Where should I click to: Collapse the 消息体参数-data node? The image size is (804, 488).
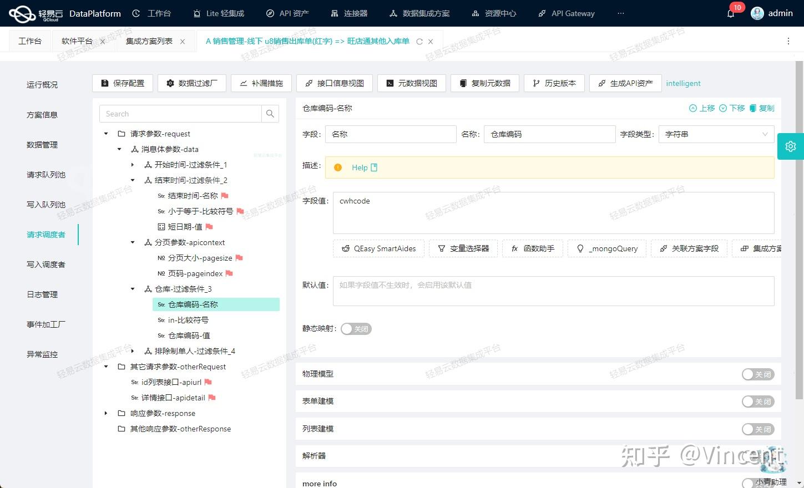point(119,149)
